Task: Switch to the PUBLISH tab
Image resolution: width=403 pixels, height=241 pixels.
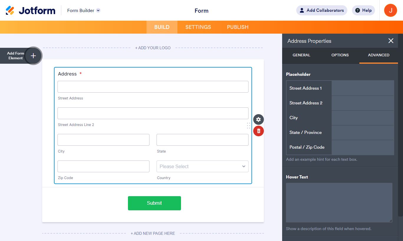Action: click(x=238, y=27)
